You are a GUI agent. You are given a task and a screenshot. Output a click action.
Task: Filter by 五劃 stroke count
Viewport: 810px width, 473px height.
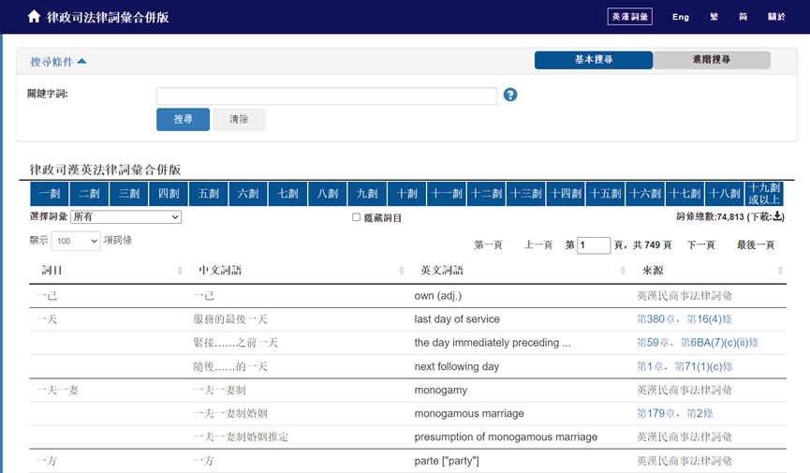[x=209, y=194]
